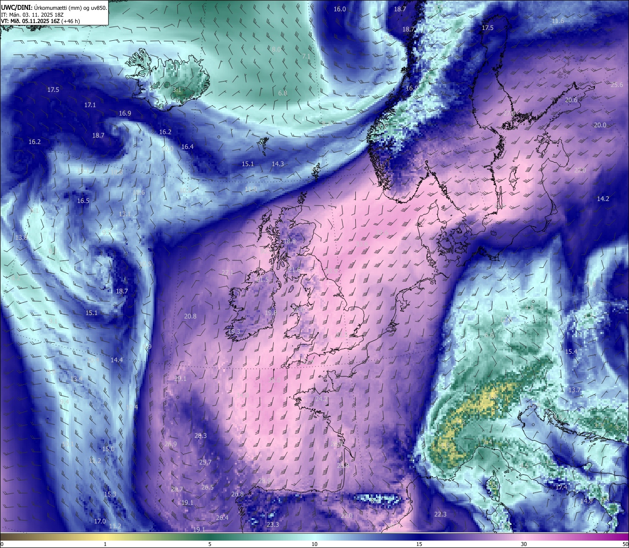Click the 13.7 value label

[574, 390]
